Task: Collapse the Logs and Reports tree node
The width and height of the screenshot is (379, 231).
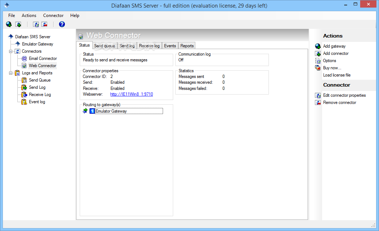Action: click(11, 73)
